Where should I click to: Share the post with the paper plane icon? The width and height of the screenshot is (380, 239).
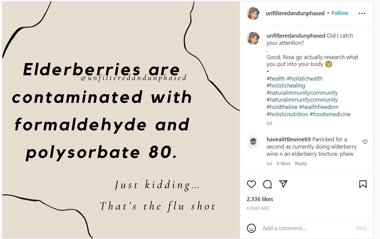(x=283, y=184)
